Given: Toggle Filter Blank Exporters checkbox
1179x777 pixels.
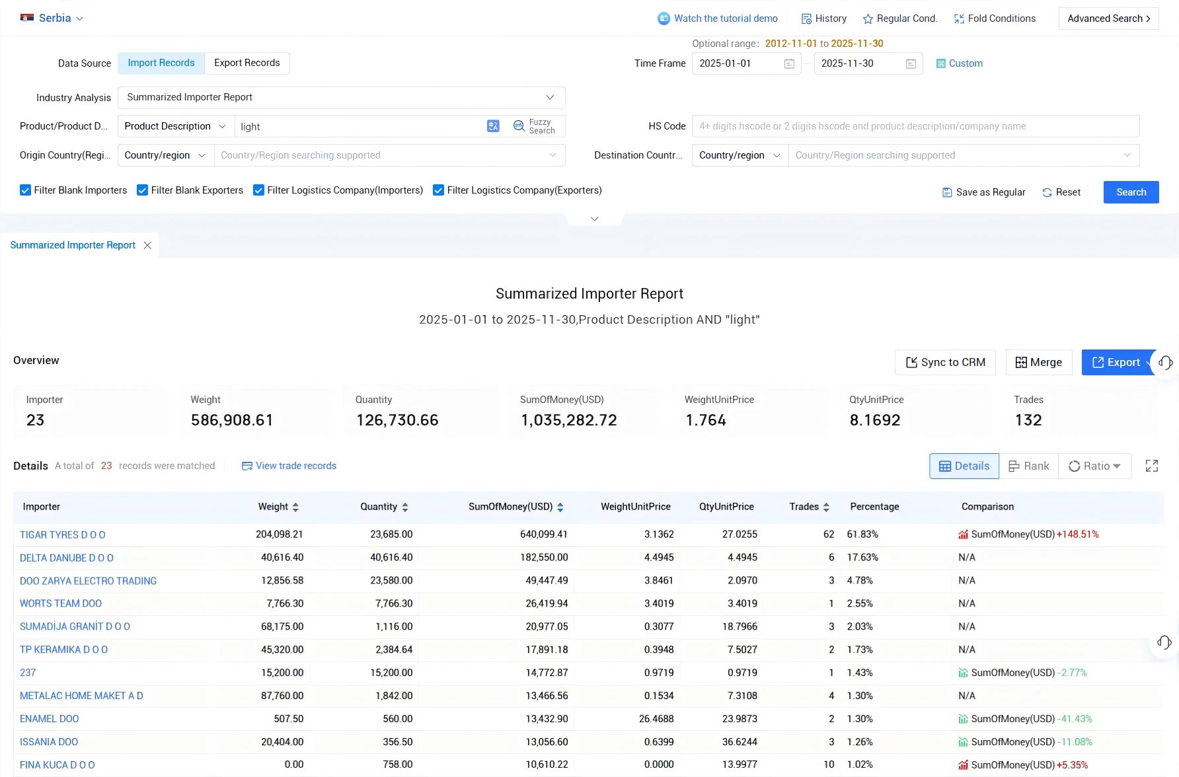Looking at the screenshot, I should click(x=142, y=190).
